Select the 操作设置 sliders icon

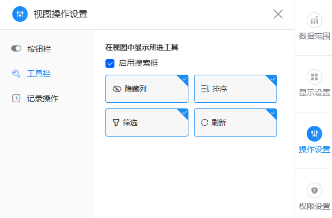coord(315,134)
